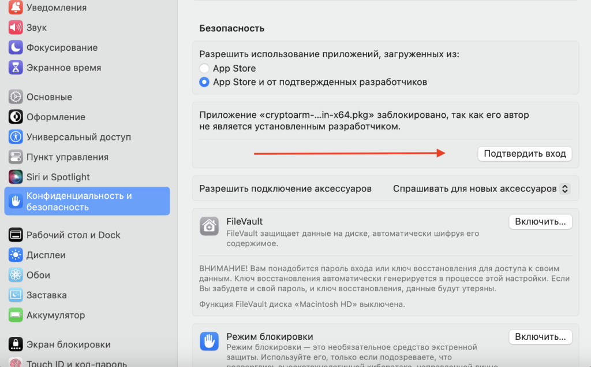Click the Разрешить использование приложений label

pyautogui.click(x=329, y=54)
